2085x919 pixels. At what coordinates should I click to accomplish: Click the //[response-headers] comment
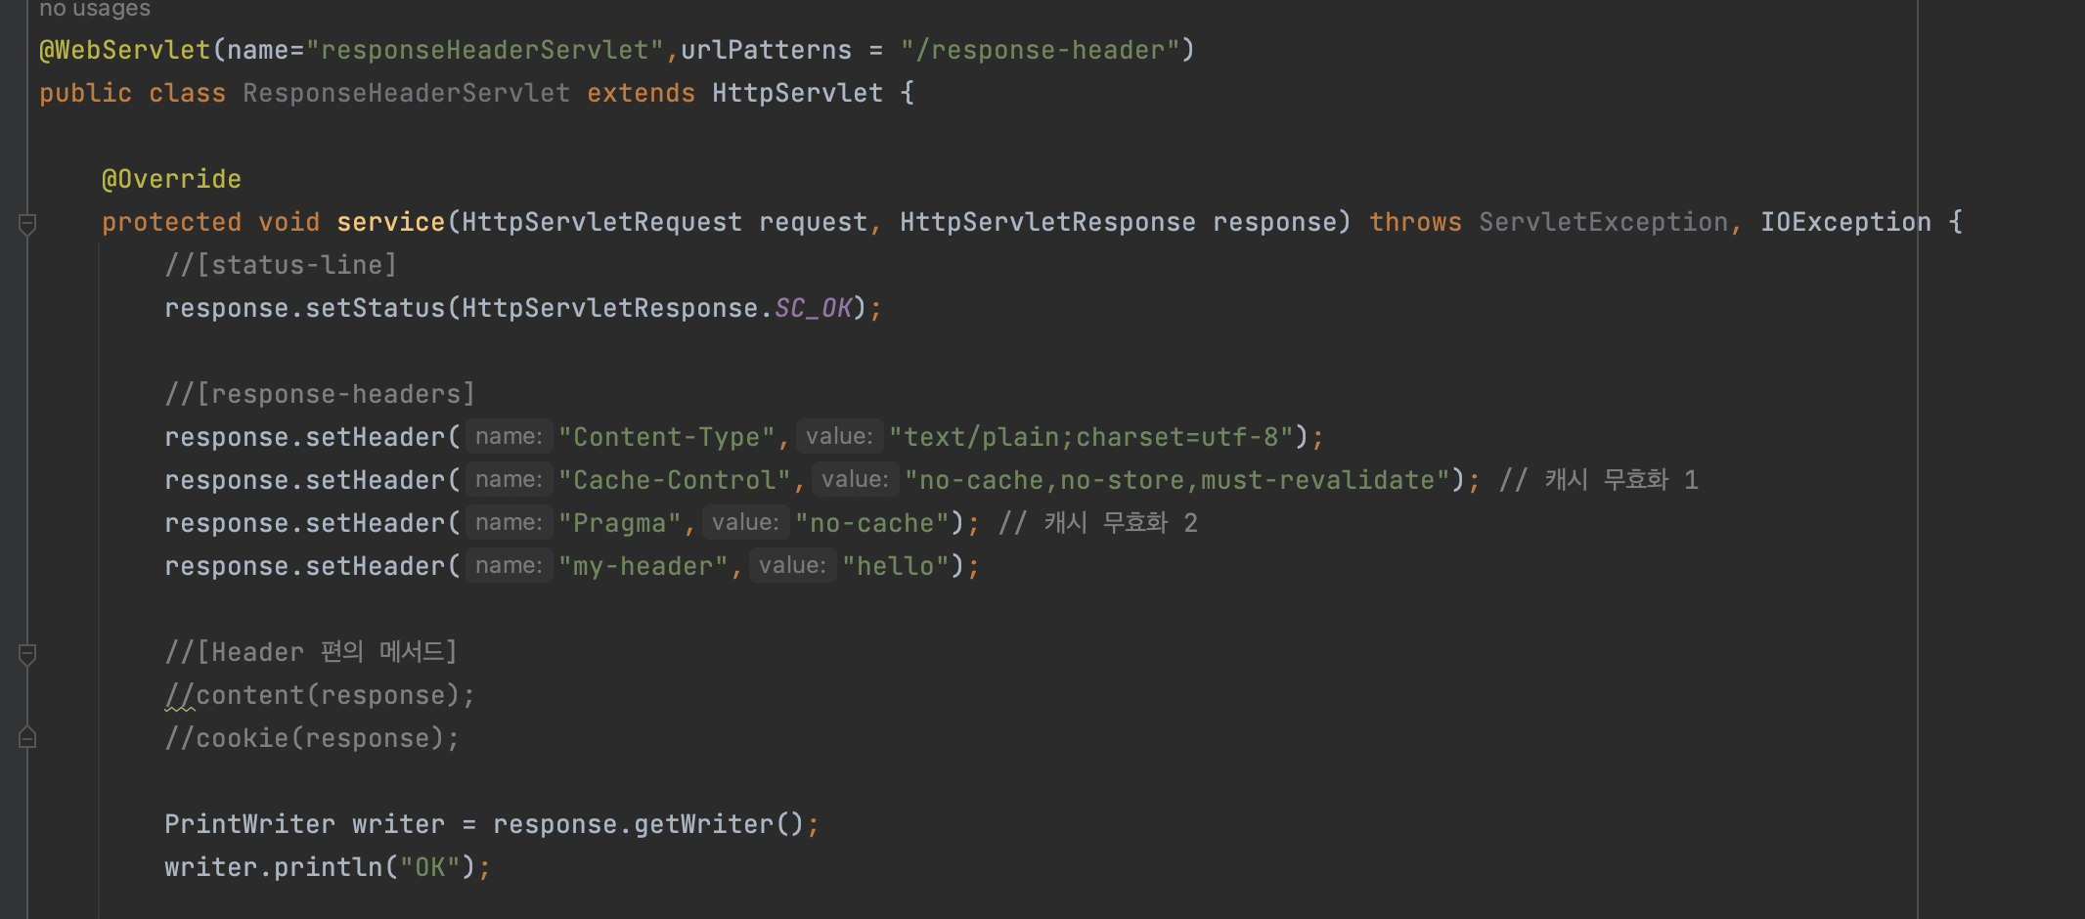coord(320,394)
